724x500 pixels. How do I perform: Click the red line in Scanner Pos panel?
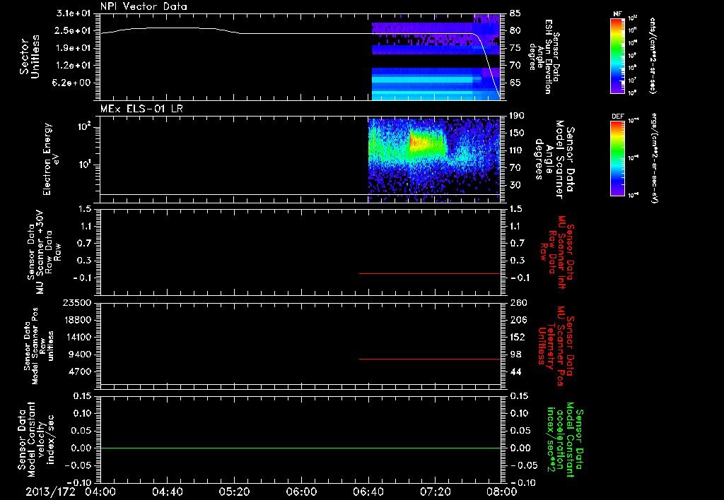coord(430,359)
